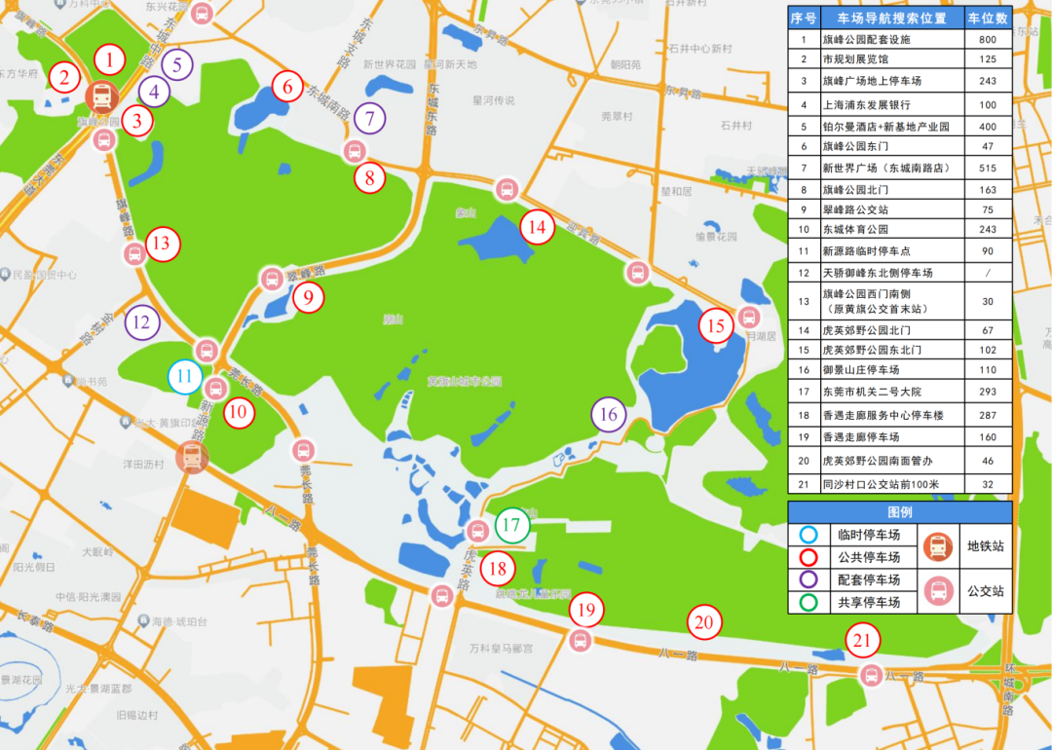Screen dimensions: 1052x750
Task: Select the purple marker number 7
Action: 370,119
